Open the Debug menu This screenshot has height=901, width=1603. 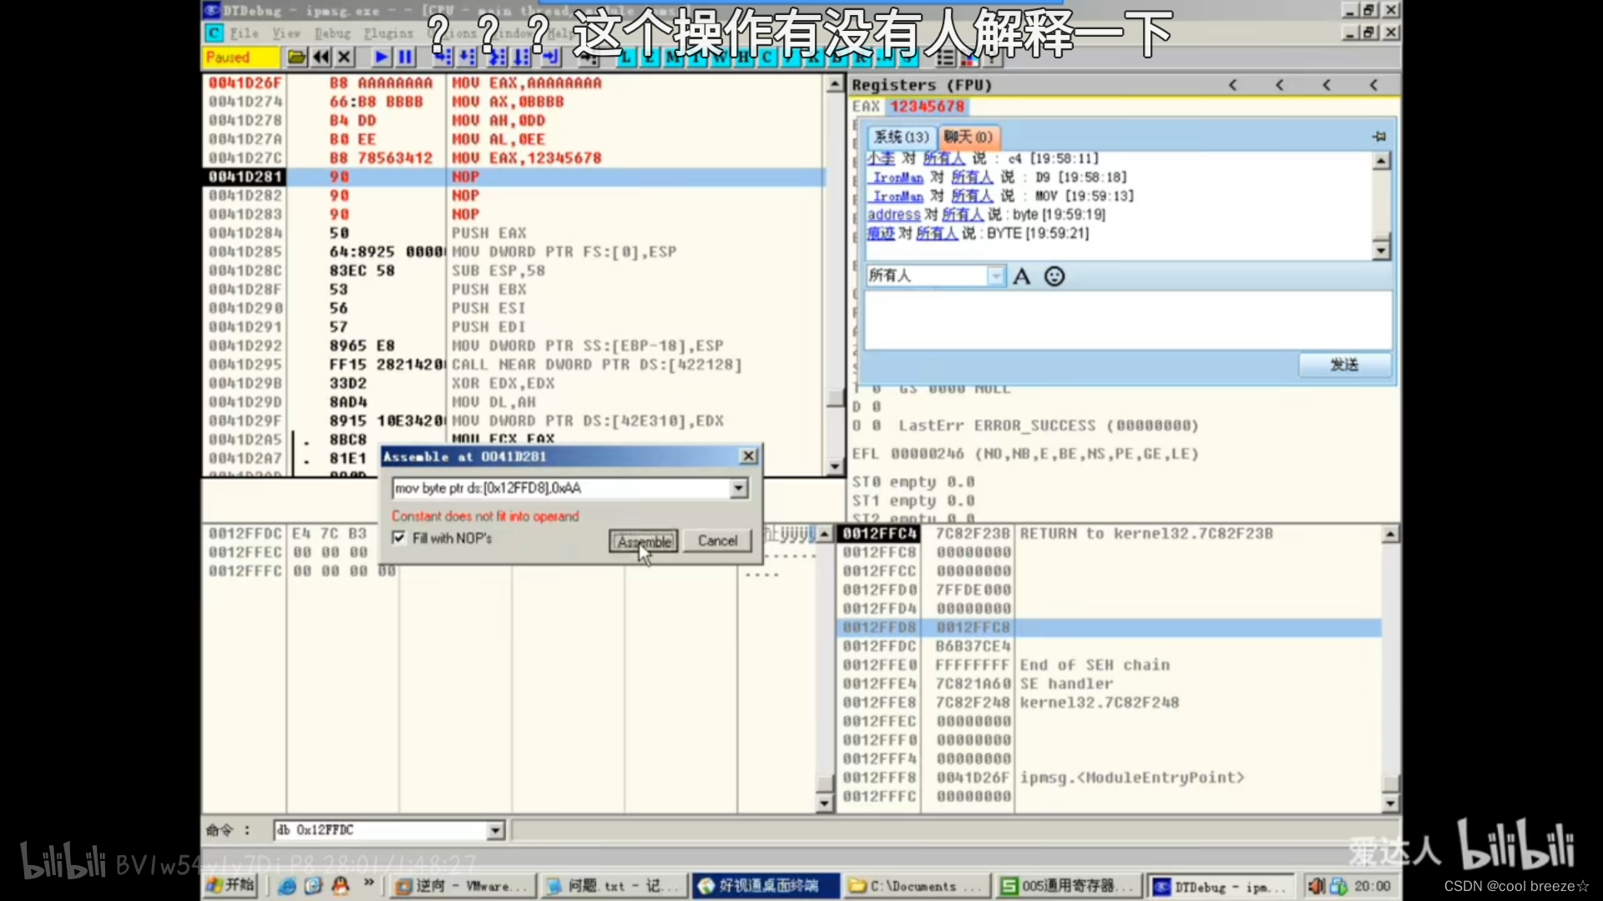click(332, 33)
